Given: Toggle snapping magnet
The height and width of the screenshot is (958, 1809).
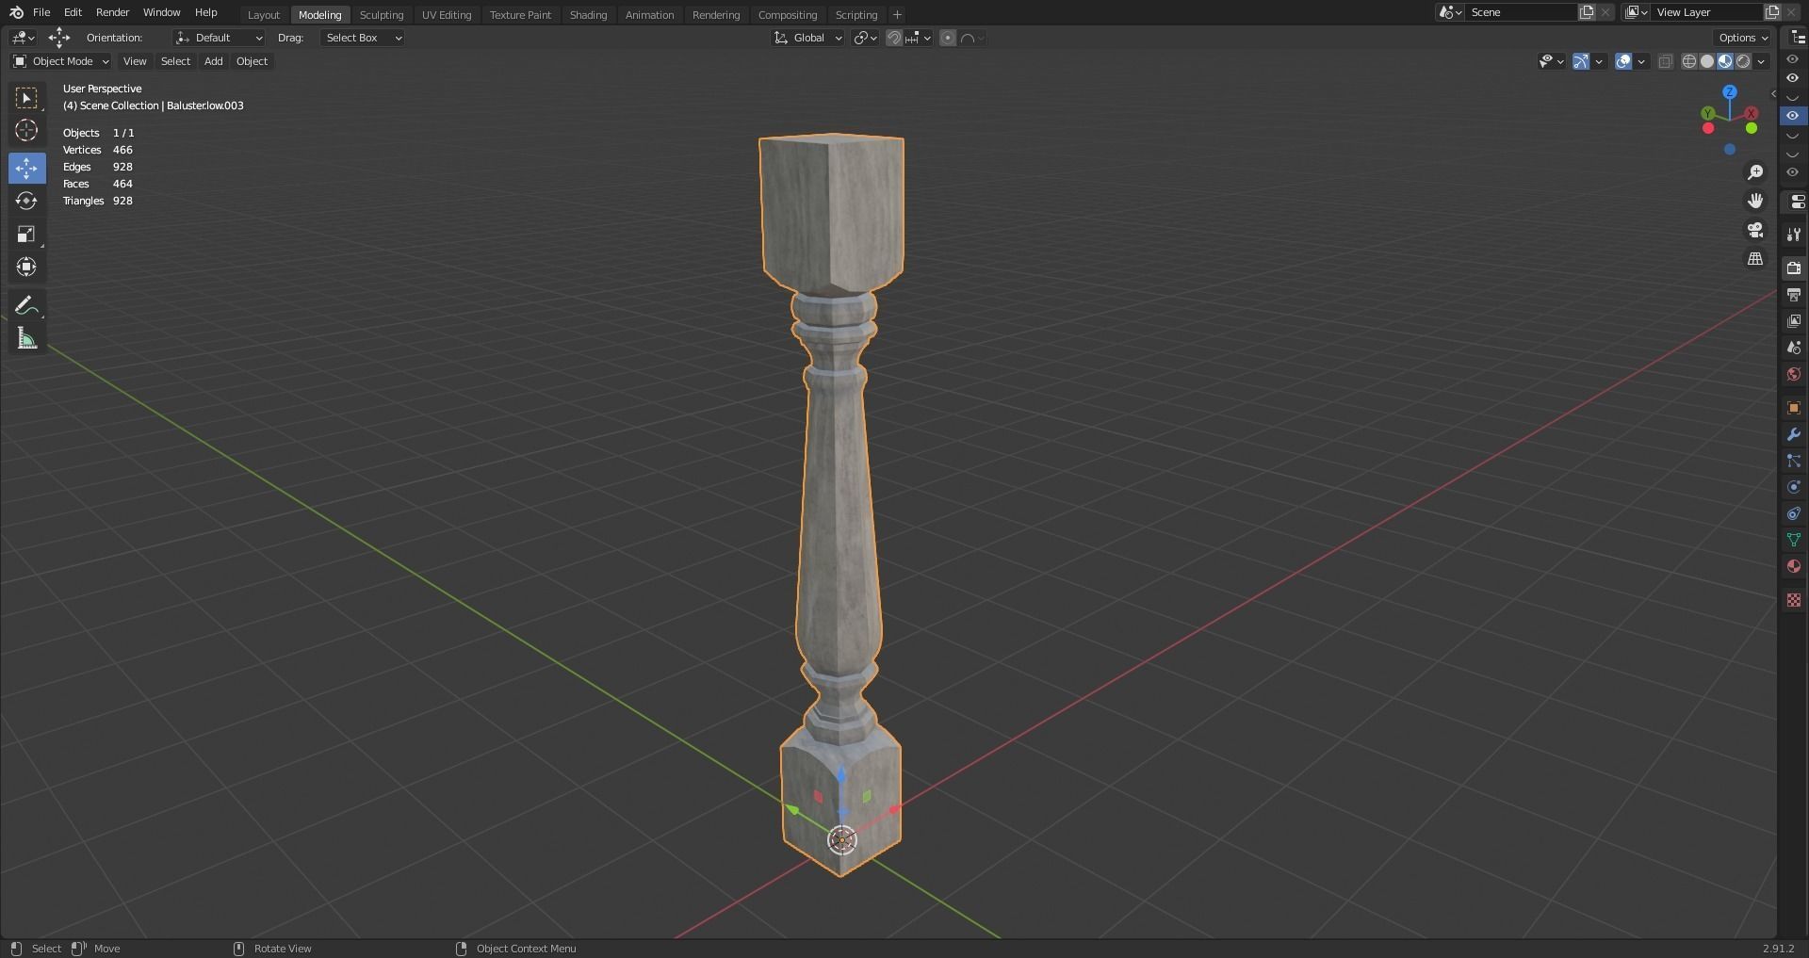Looking at the screenshot, I should [894, 38].
